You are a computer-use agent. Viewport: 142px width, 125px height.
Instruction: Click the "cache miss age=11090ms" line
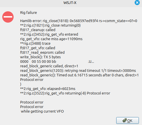[x=51, y=39]
